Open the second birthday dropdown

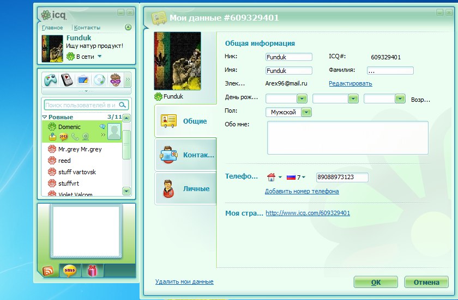[353, 99]
